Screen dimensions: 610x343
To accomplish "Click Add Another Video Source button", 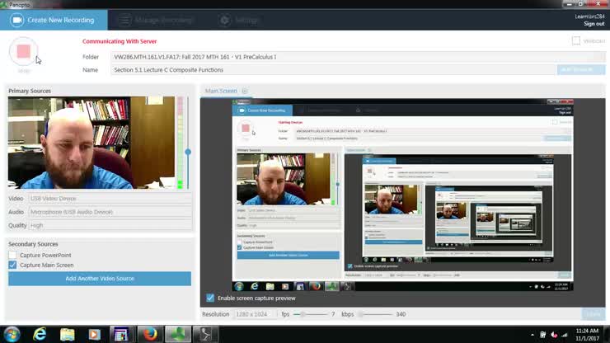I will [x=100, y=279].
